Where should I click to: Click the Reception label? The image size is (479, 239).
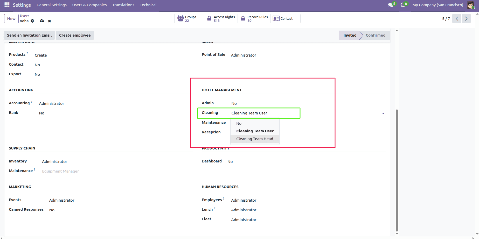click(211, 132)
